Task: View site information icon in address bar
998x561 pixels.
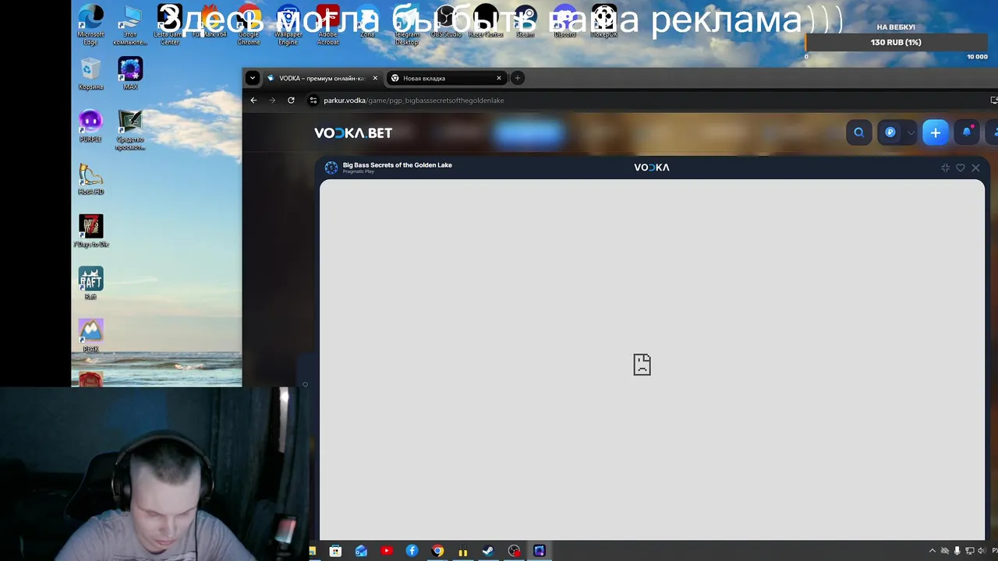Action: (313, 100)
